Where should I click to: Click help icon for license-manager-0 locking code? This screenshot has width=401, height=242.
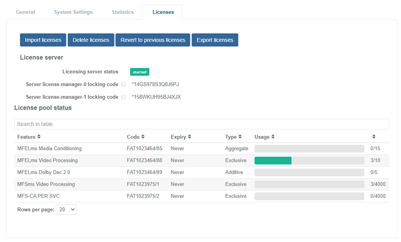point(123,84)
